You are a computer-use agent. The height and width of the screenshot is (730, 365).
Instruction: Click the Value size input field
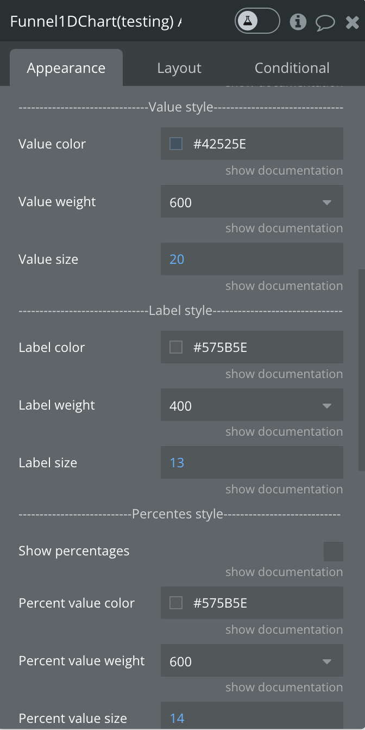pos(252,259)
